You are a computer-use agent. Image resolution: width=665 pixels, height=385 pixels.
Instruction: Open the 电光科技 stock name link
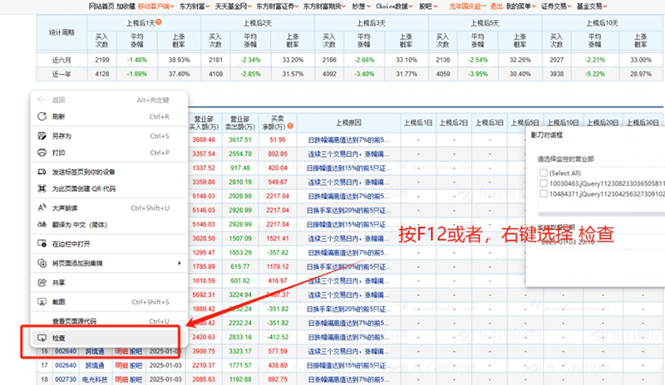click(95, 379)
